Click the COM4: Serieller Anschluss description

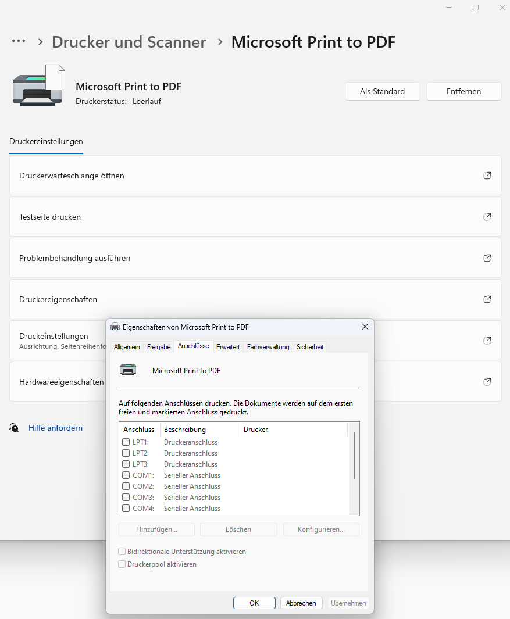click(x=192, y=509)
